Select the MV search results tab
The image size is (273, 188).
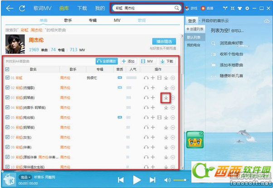tap(117, 20)
